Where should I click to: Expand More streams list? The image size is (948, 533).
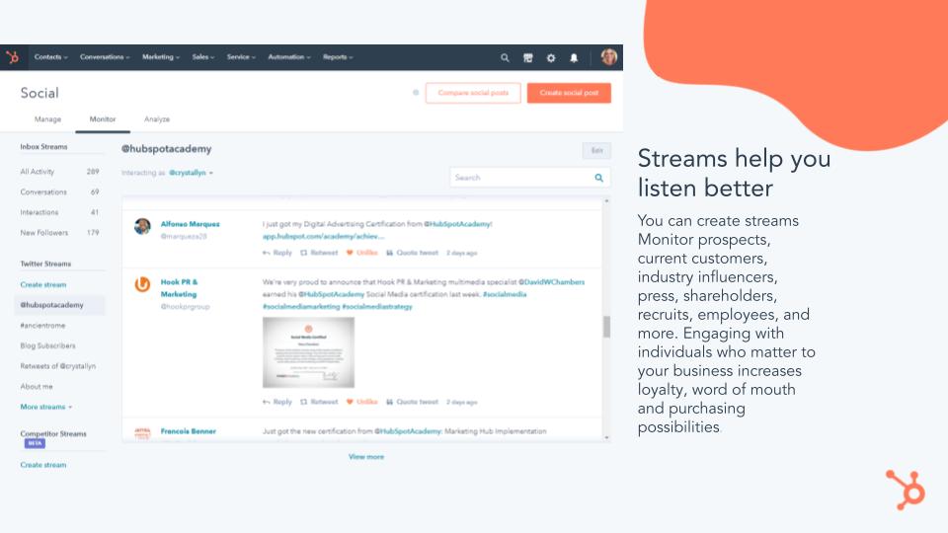point(46,408)
